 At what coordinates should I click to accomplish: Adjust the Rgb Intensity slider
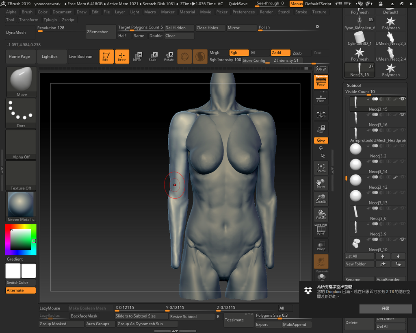pyautogui.click(x=225, y=60)
